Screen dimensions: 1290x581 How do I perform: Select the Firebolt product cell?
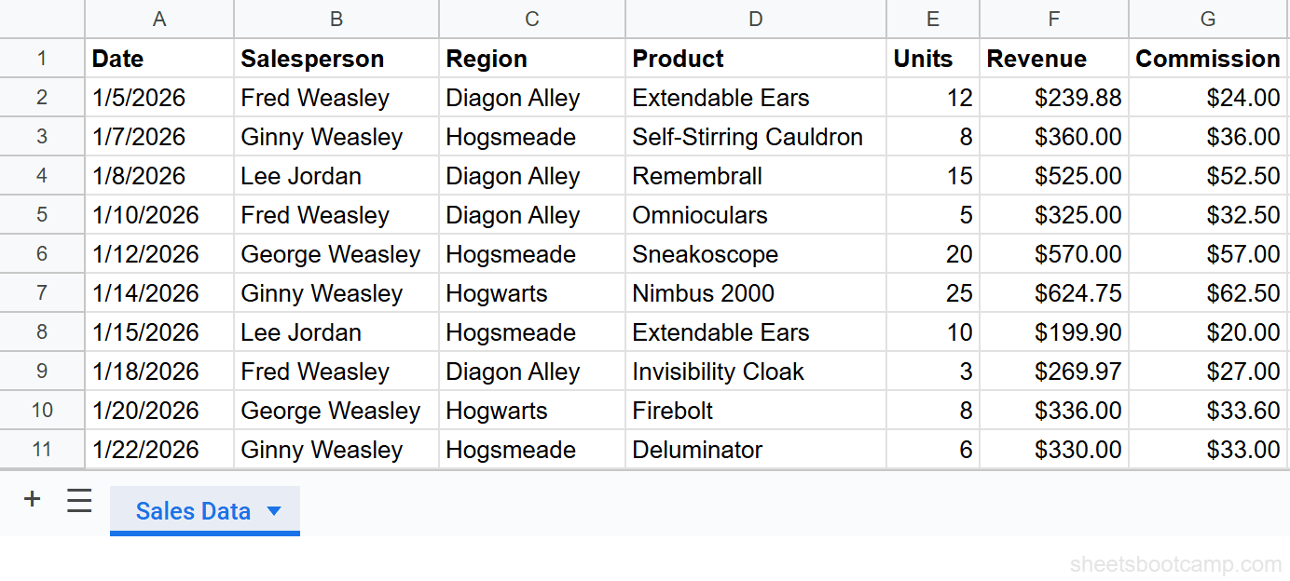(755, 410)
